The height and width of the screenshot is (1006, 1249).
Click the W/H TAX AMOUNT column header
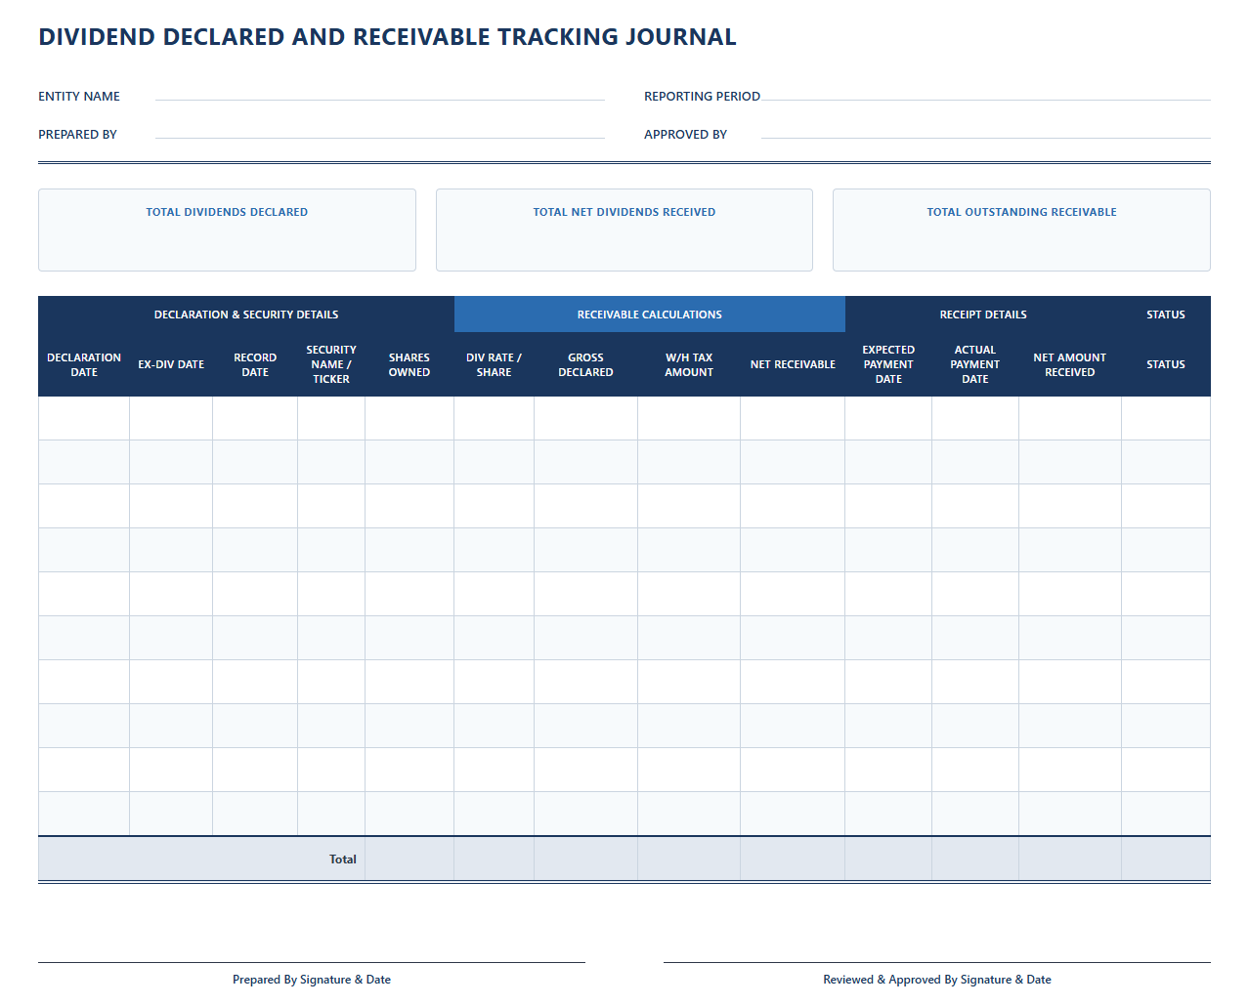click(x=689, y=364)
